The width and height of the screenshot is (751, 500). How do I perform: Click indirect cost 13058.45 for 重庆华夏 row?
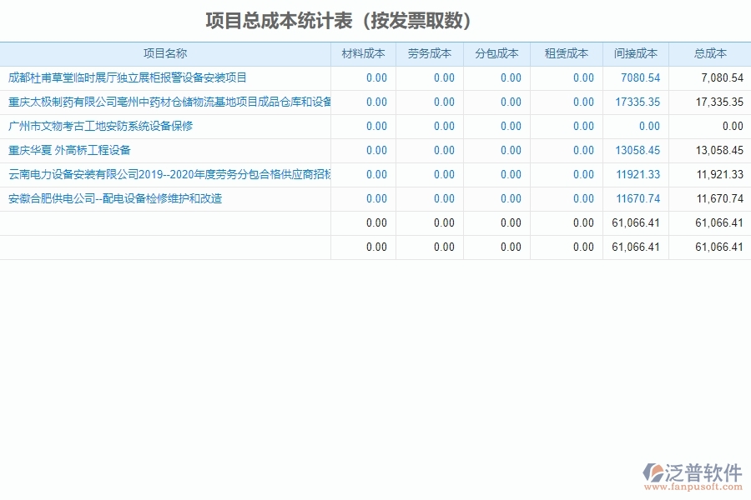pyautogui.click(x=638, y=151)
